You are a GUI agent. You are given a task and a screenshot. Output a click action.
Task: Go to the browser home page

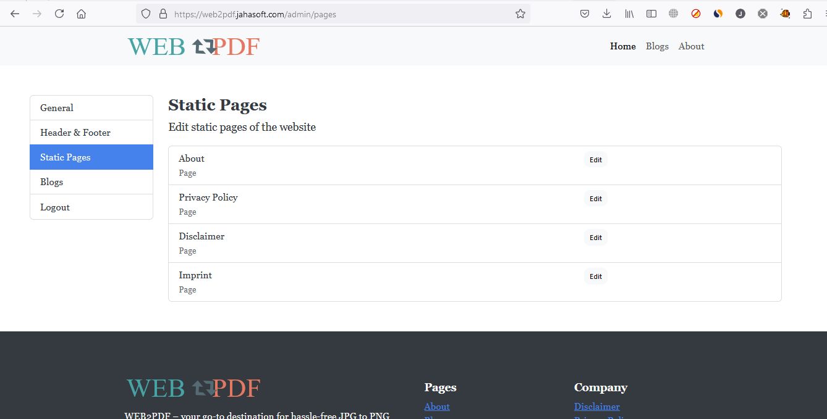point(81,14)
